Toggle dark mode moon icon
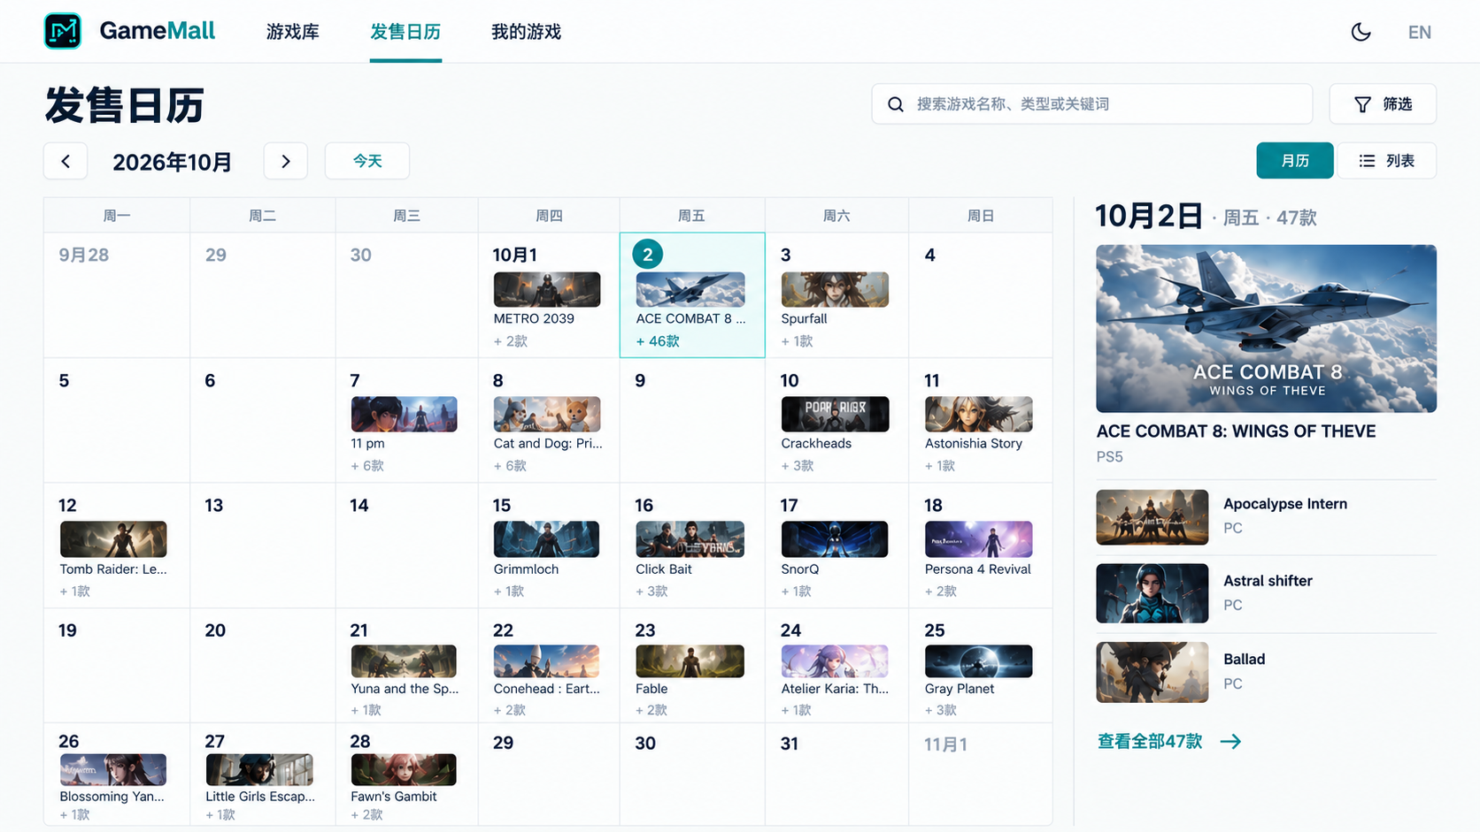 click(1361, 32)
